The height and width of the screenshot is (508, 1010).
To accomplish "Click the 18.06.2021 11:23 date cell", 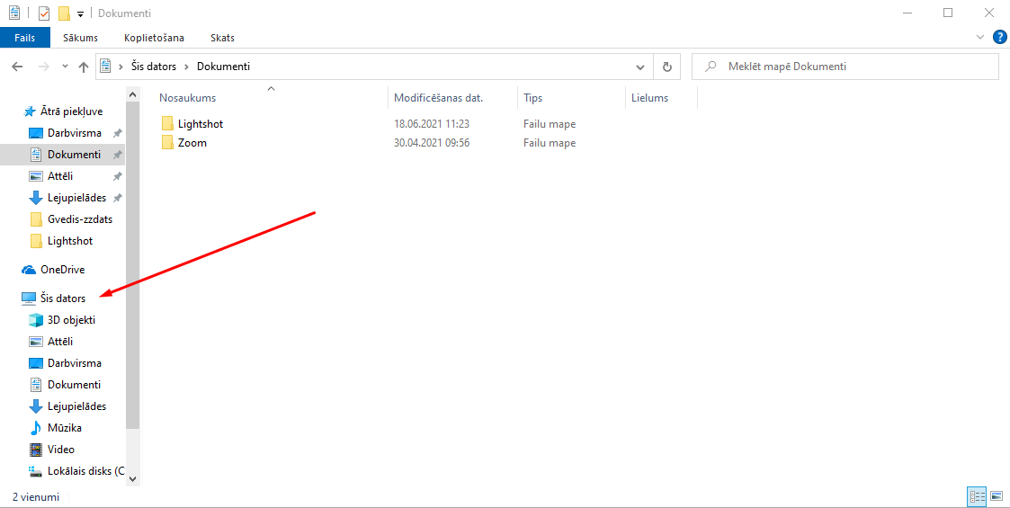I will tap(432, 123).
